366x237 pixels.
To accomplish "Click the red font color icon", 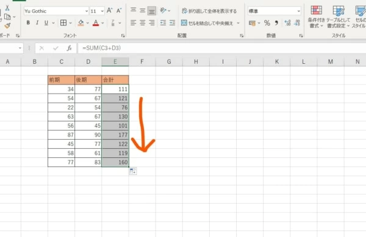I will pyautogui.click(x=96, y=23).
